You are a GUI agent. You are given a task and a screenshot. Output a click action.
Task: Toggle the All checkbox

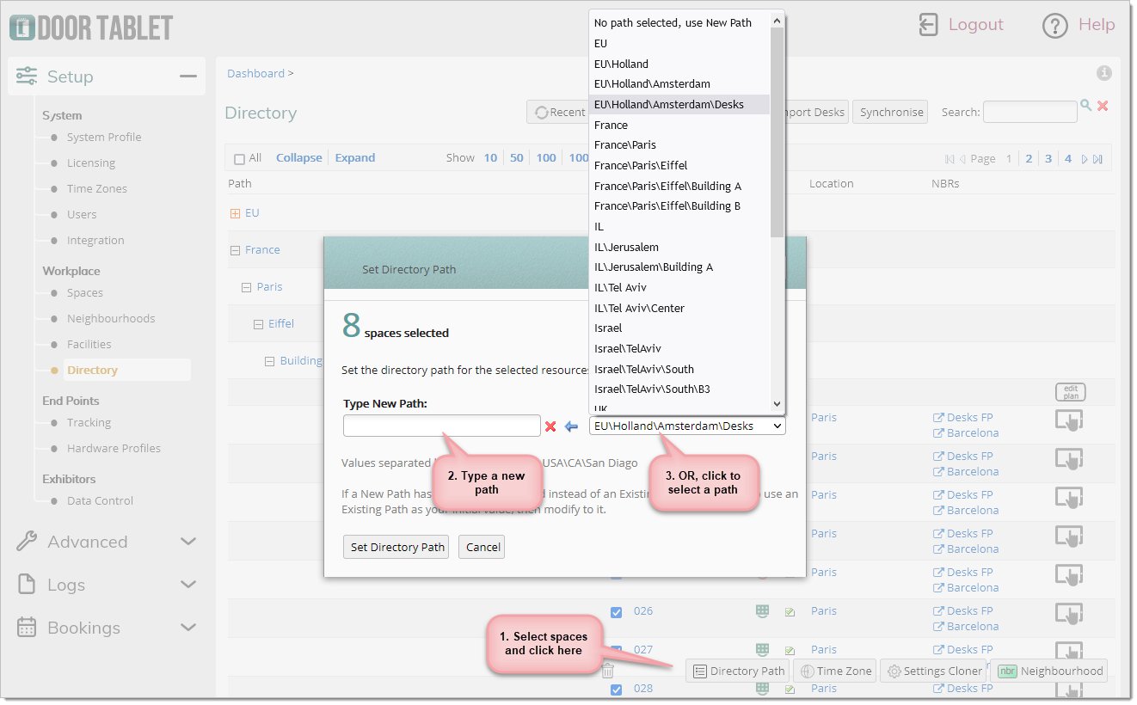point(240,159)
